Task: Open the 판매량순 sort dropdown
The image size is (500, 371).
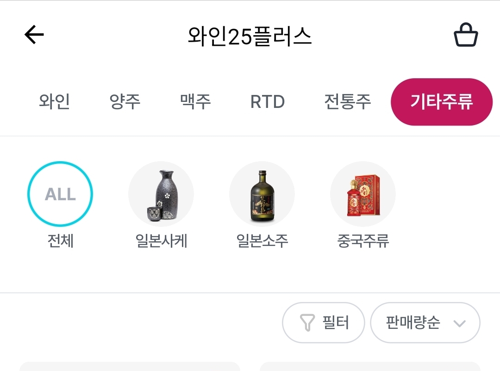Action: click(x=425, y=322)
